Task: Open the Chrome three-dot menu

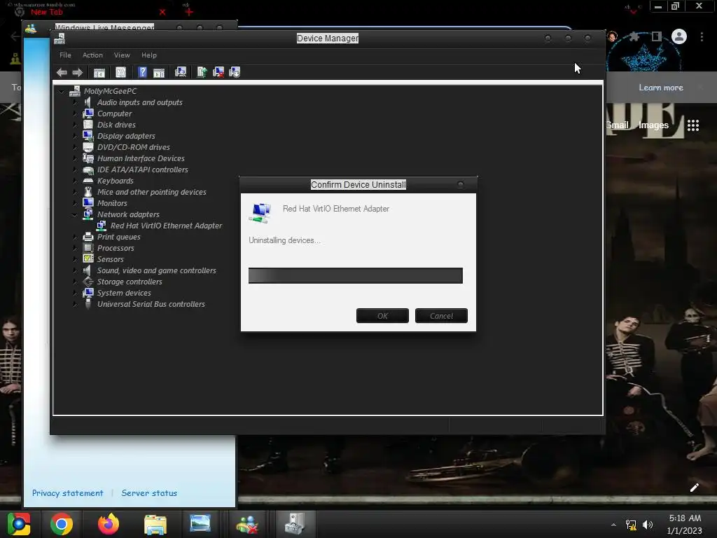Action: (x=702, y=36)
